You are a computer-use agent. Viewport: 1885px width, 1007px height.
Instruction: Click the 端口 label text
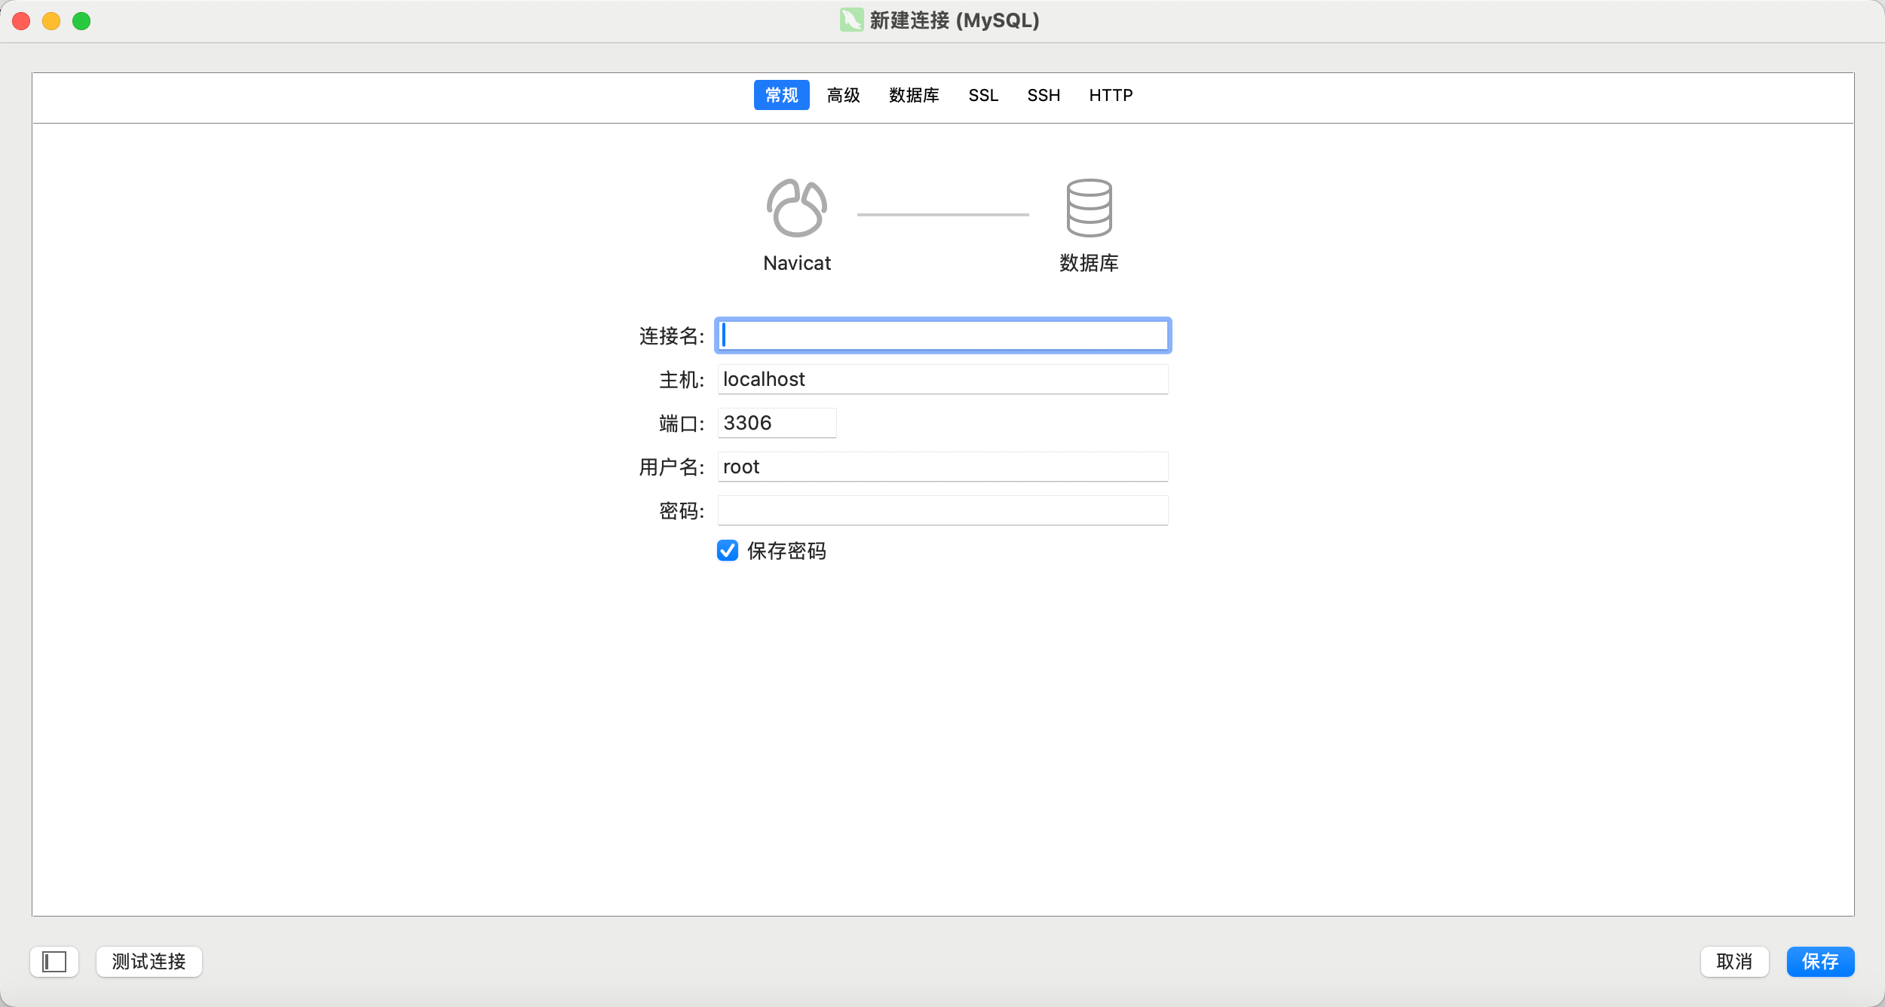(682, 424)
